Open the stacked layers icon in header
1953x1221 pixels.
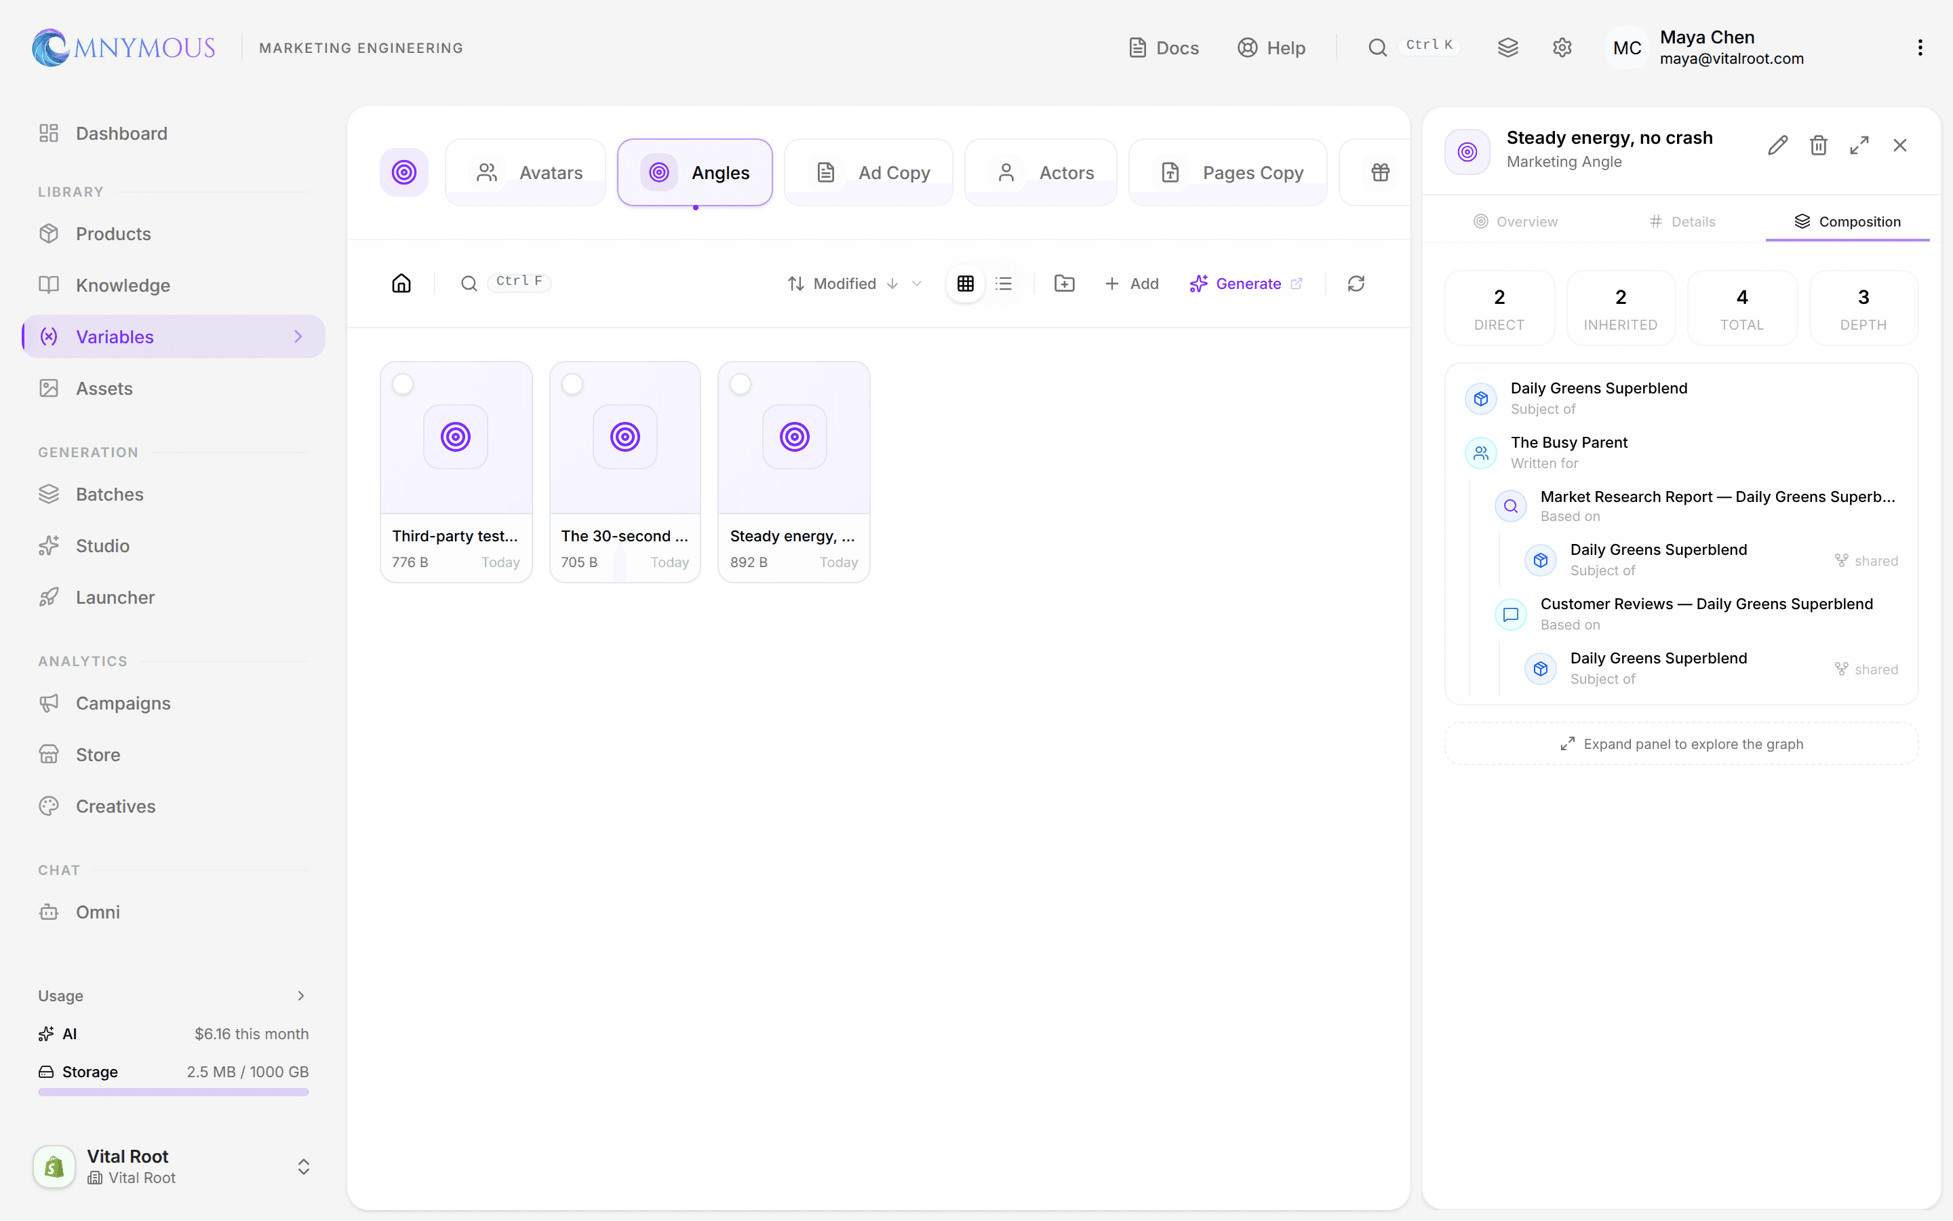coord(1507,47)
